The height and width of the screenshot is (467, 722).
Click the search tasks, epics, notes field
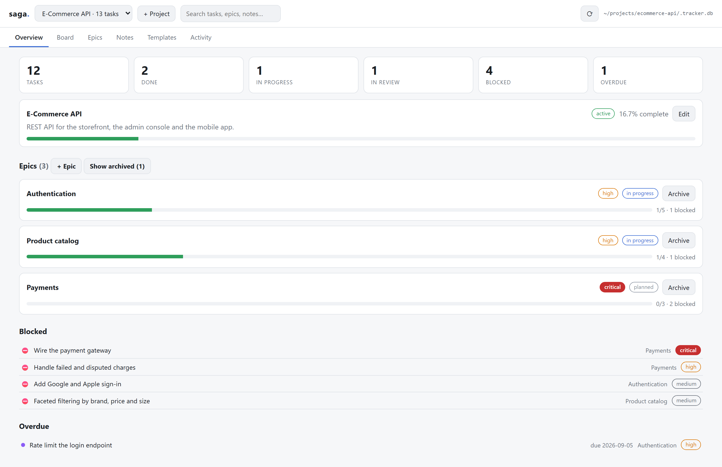point(230,14)
